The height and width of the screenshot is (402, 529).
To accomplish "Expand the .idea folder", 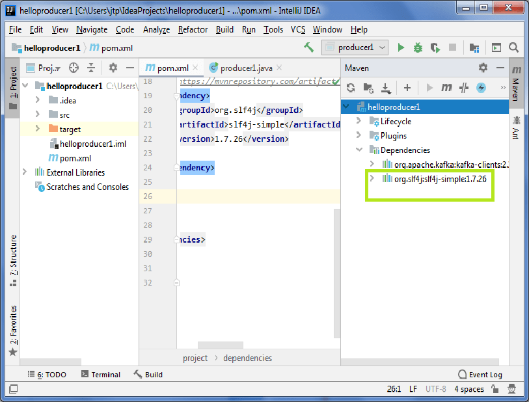I will (38, 100).
